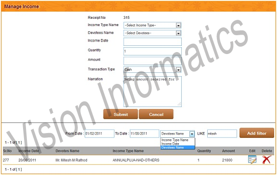Open the Devotees Name select box
Viewport: 277px width, 175px height.
(x=152, y=33)
